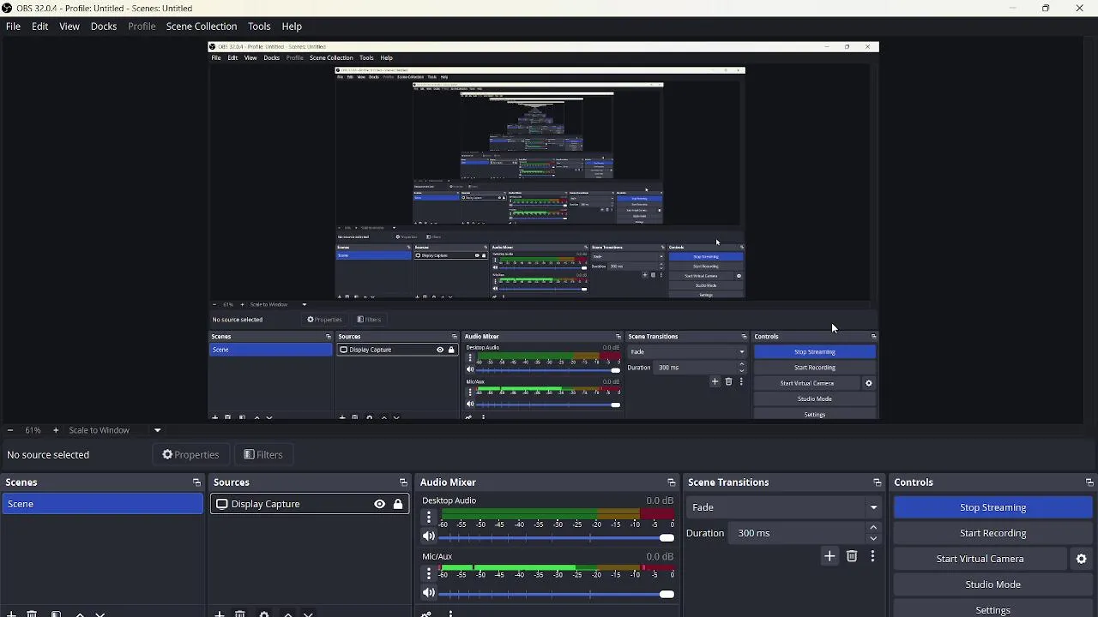Click the Desktop Audio 0.0 dB value
The height and width of the screenshot is (617, 1098).
coord(660,500)
